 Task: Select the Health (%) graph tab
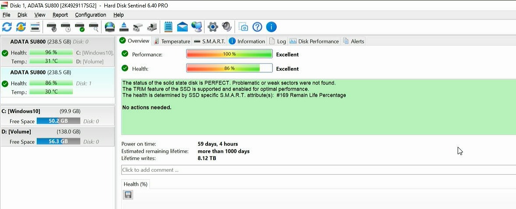click(x=136, y=184)
